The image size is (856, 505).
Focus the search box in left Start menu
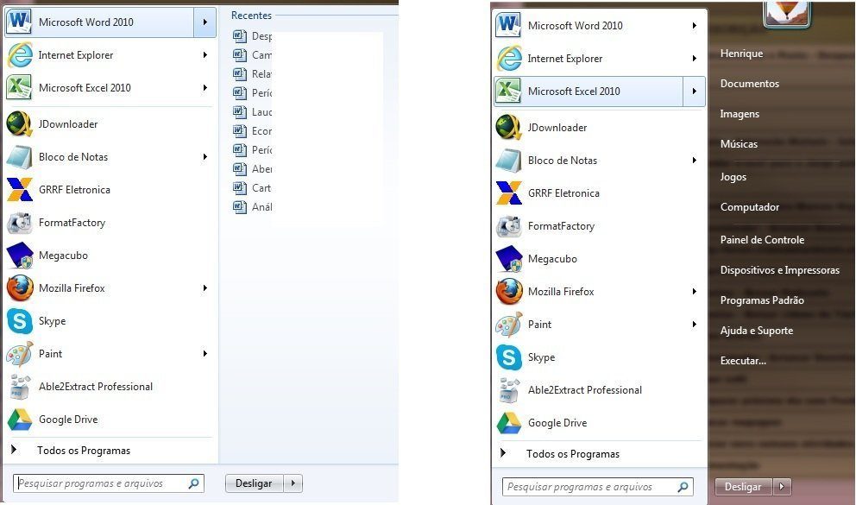coord(109,483)
